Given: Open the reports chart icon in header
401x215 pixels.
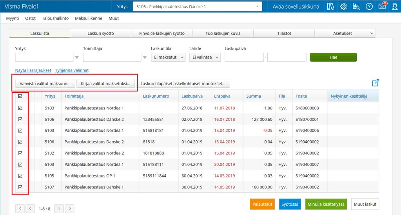Looking at the screenshot, I should [x=356, y=6].
